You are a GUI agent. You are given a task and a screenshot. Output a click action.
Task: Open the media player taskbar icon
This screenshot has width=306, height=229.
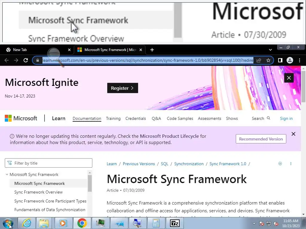point(63,223)
